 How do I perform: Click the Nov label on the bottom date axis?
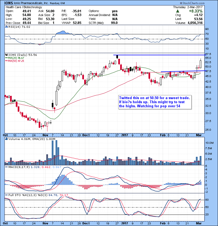coord(45,223)
